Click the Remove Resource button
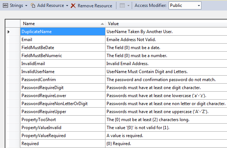The height and width of the screenshot is (148, 227). [95, 6]
